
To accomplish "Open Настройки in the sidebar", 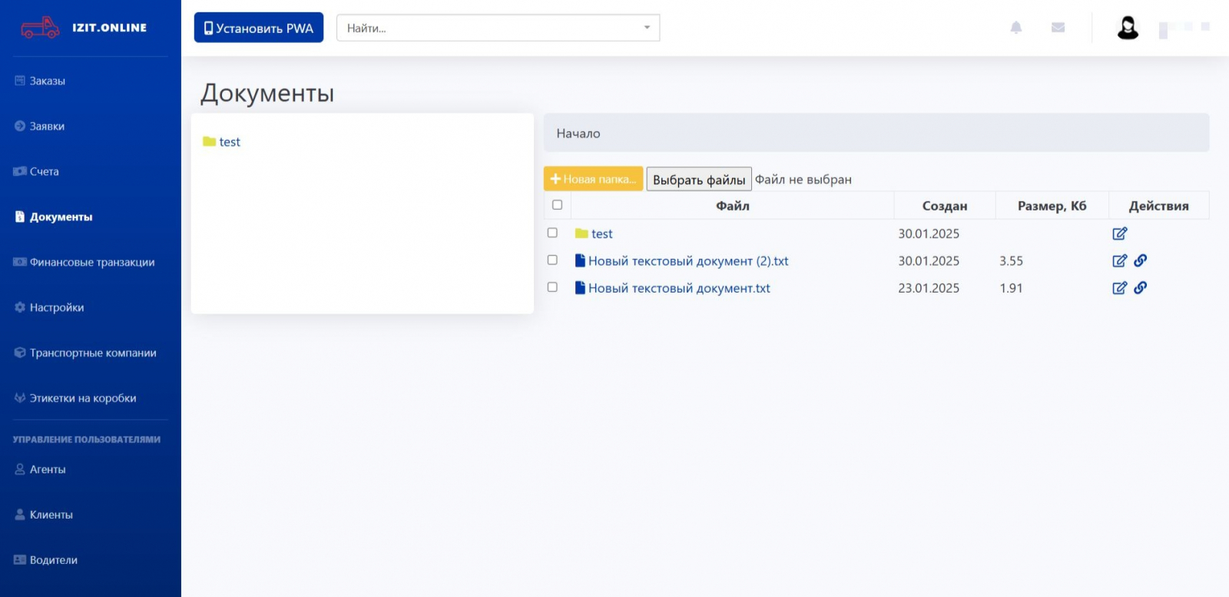I will (56, 307).
